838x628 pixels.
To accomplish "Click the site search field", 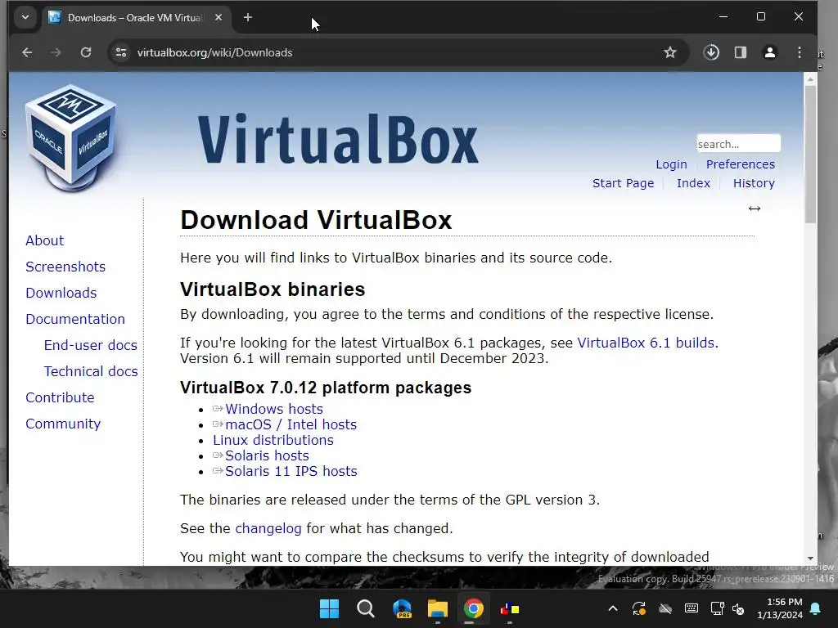I will coord(739,144).
